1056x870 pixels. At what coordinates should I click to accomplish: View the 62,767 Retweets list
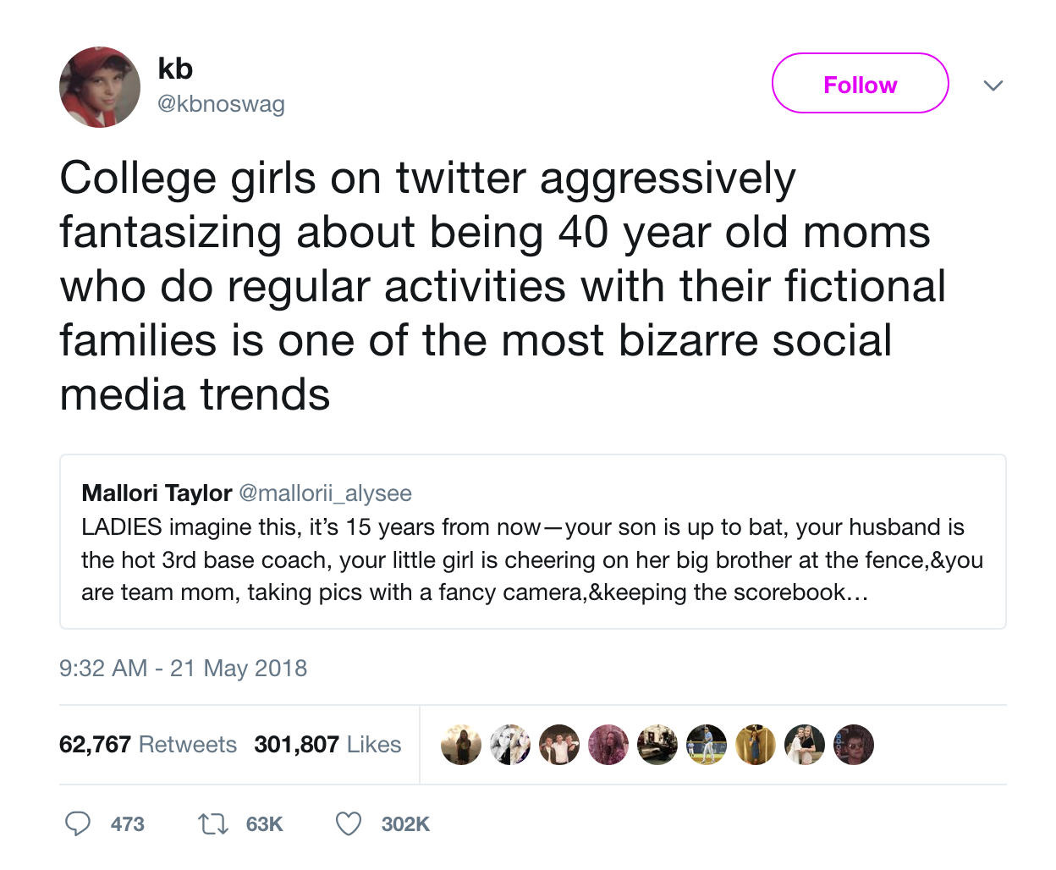[x=148, y=745]
